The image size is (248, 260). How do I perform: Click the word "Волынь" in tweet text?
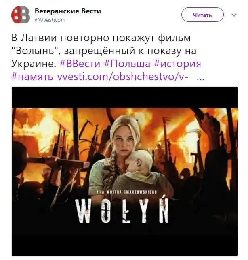[x=36, y=51]
